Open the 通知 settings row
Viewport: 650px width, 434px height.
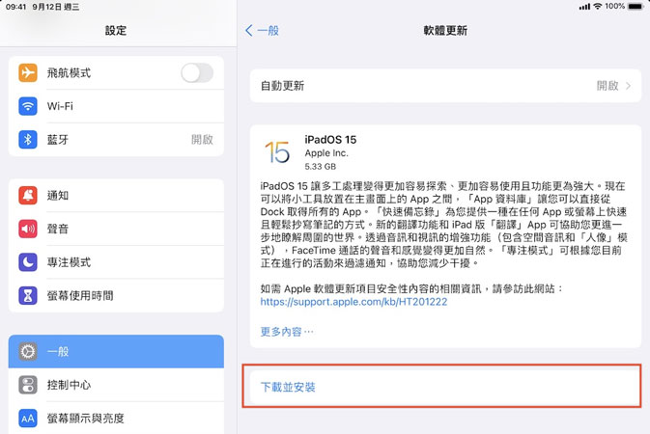click(116, 196)
